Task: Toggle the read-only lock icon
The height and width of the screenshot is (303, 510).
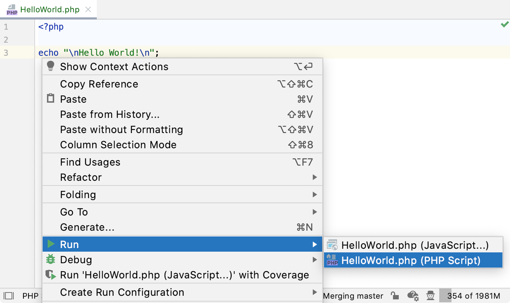Action: (x=396, y=295)
